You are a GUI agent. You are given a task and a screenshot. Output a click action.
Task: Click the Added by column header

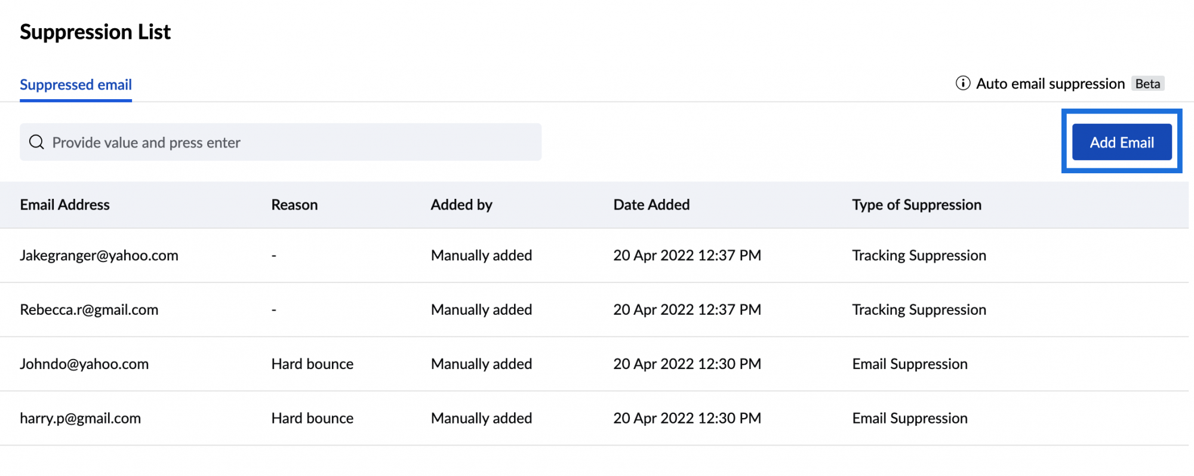tap(461, 205)
